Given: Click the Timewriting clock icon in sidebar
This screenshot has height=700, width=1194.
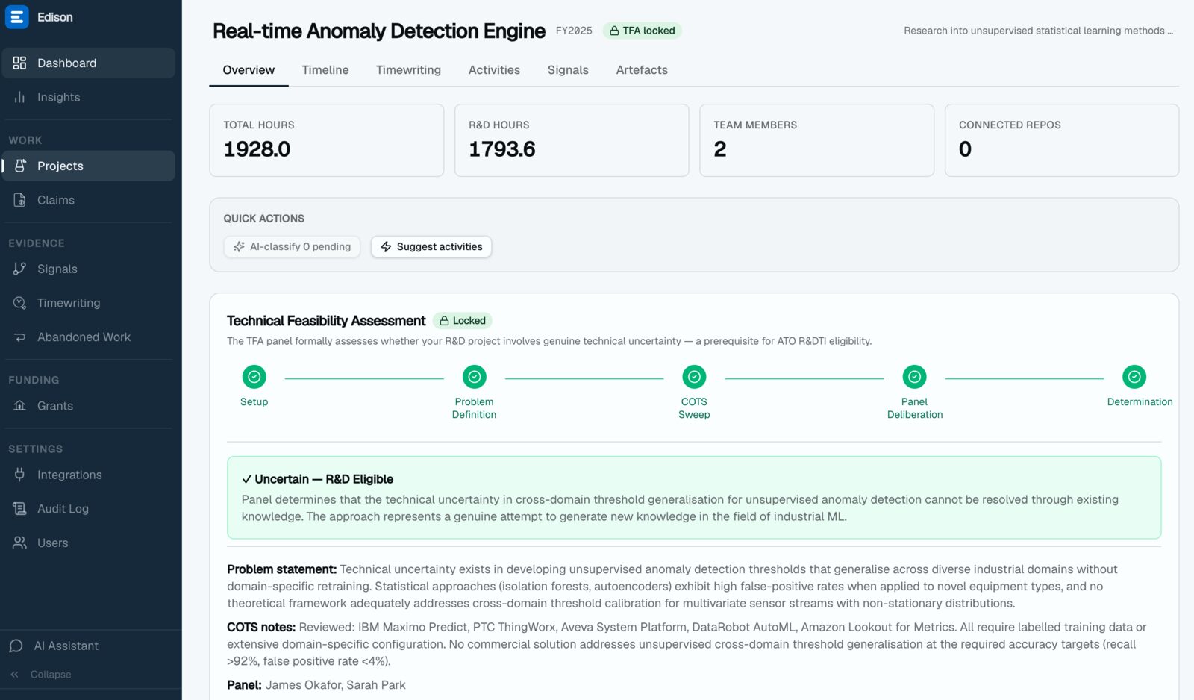Looking at the screenshot, I should [x=19, y=303].
